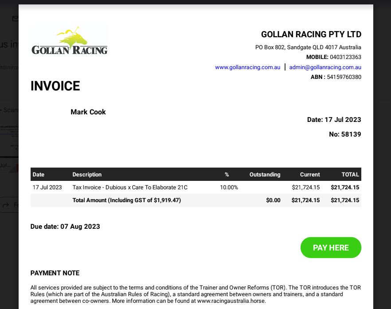Click the dimmed attachment thumbnail behind the invoice
This screenshot has height=309, width=391.
9,139
